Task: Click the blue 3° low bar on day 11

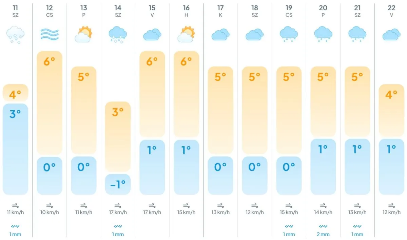Action: click(x=15, y=149)
